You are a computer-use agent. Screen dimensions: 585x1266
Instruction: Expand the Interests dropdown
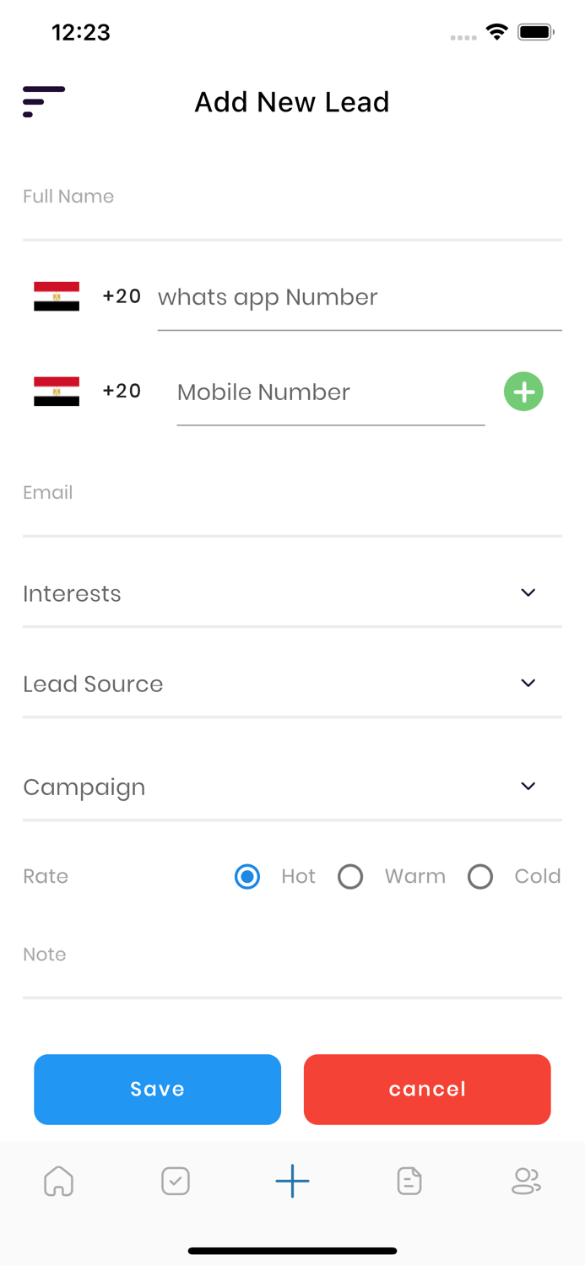[x=292, y=593]
